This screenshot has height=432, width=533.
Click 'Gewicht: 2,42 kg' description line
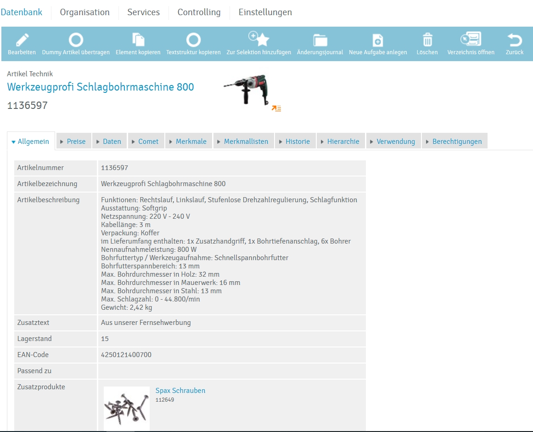(126, 307)
